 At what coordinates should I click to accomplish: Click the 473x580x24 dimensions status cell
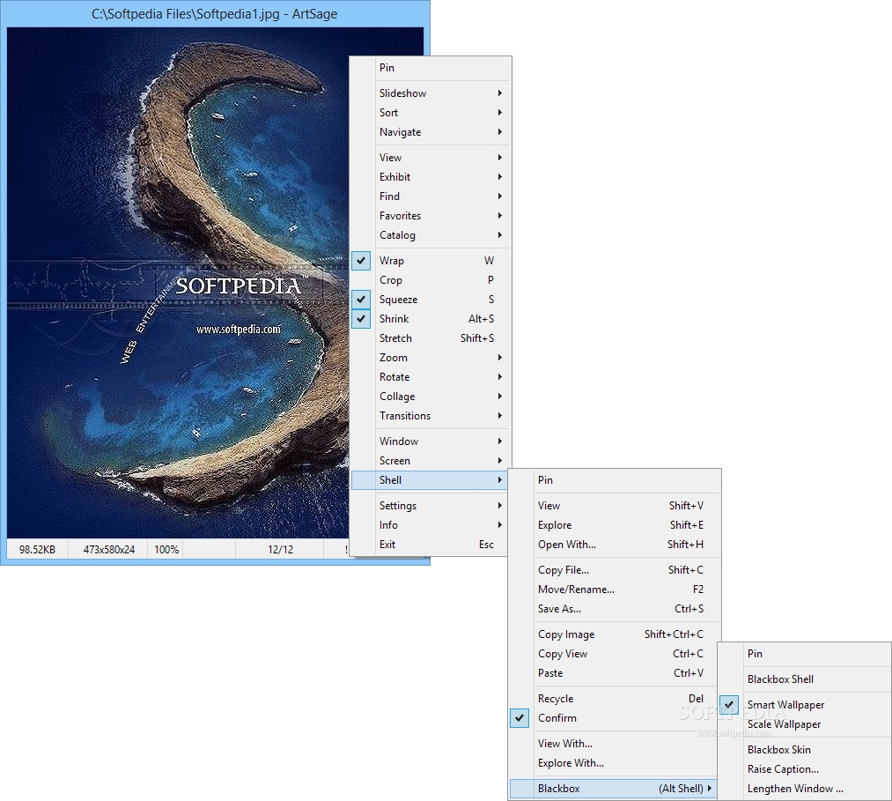(108, 549)
